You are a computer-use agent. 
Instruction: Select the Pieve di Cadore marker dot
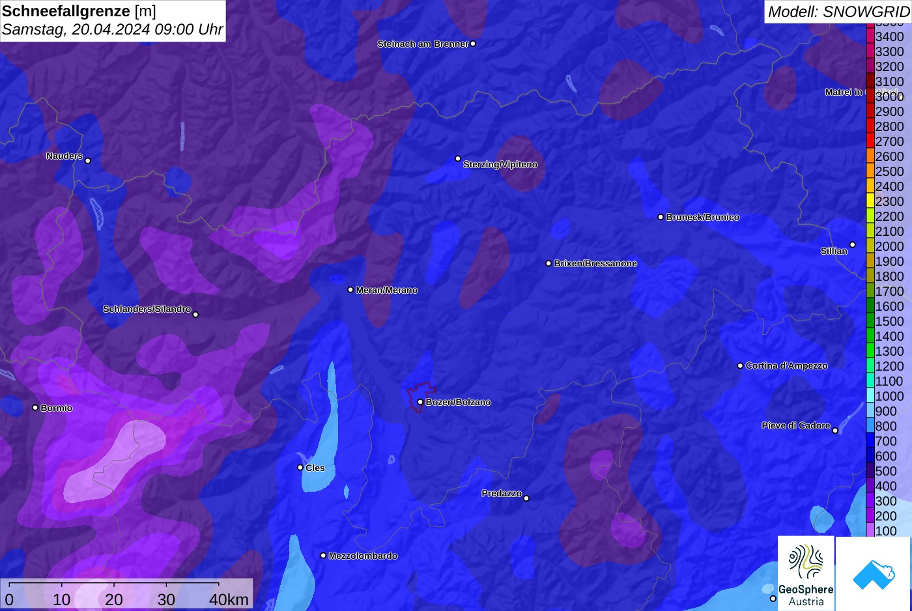[835, 430]
